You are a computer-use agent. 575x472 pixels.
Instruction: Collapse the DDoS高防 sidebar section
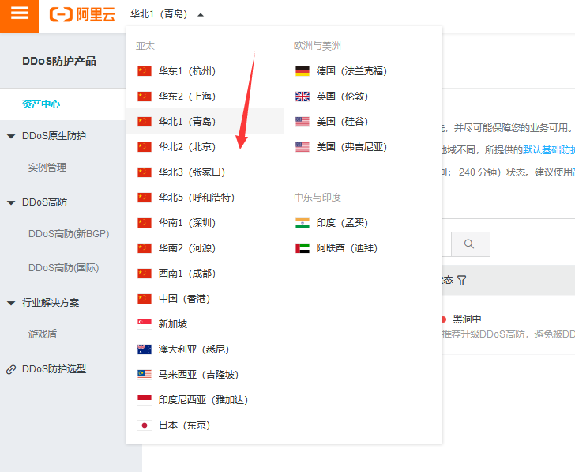pyautogui.click(x=11, y=202)
